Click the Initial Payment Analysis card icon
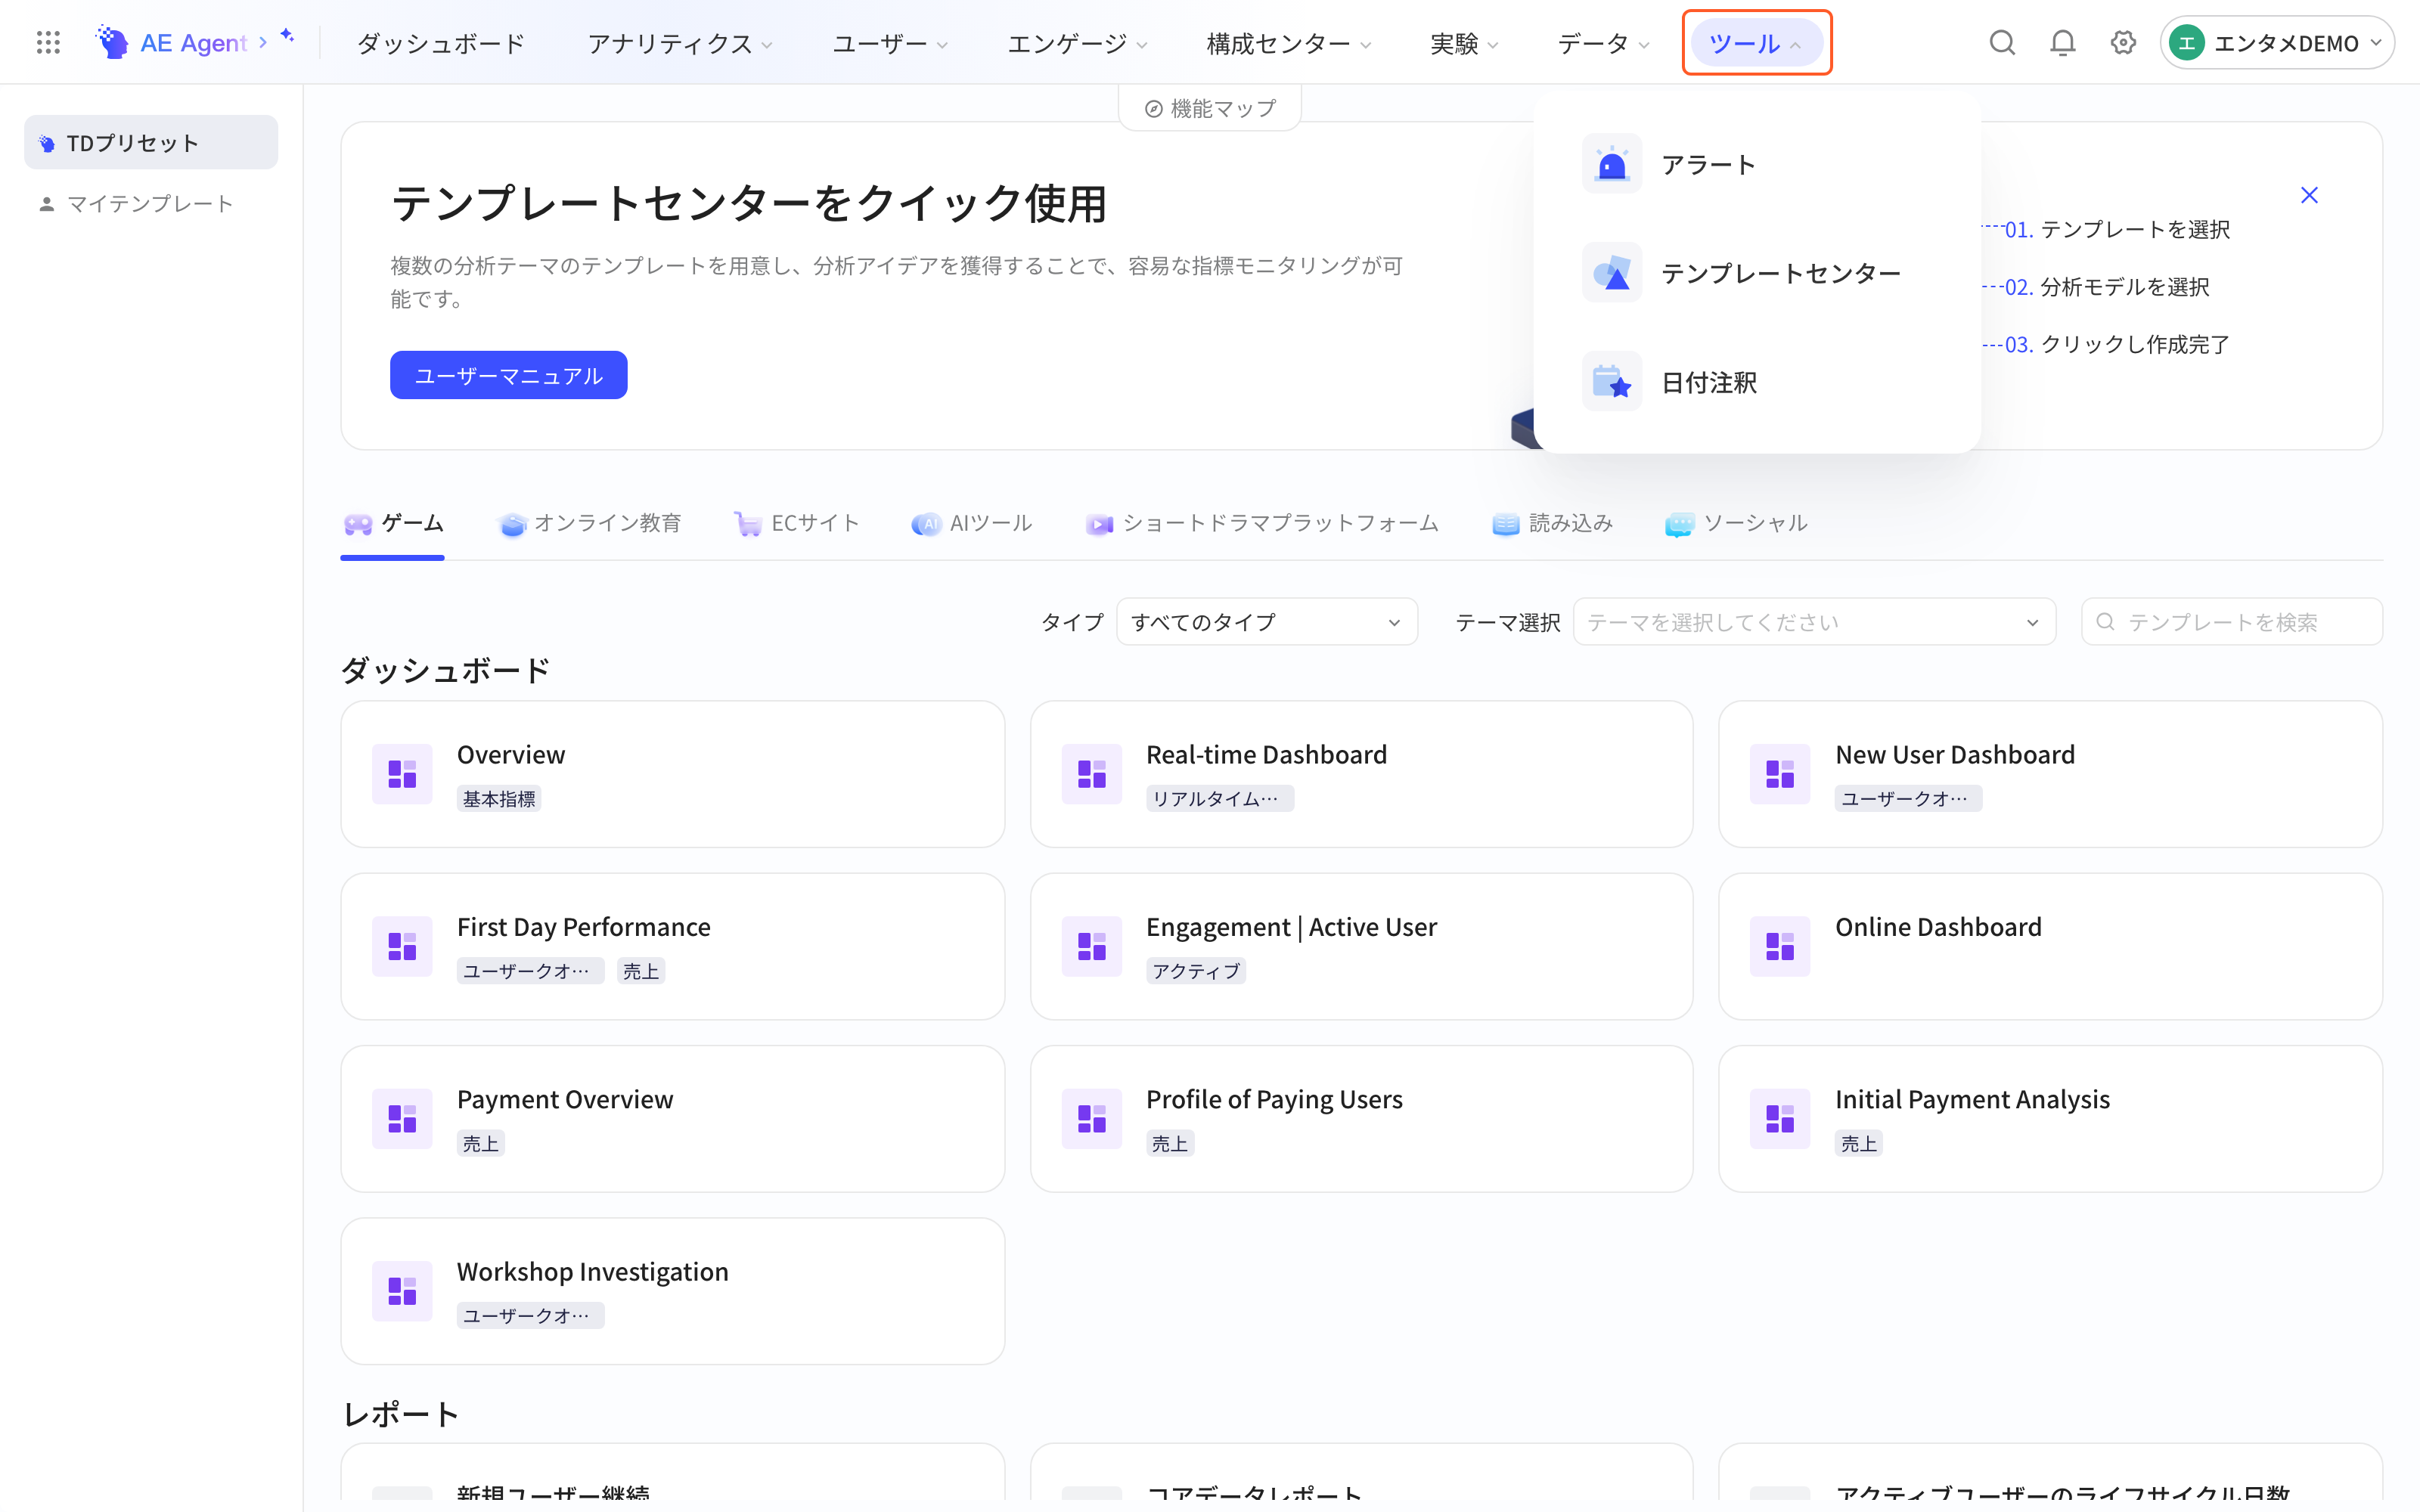 click(x=1780, y=1119)
